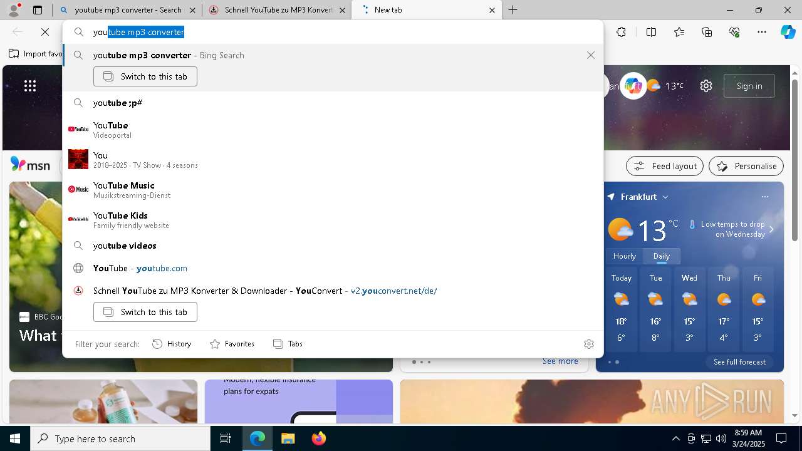
Task: Open volume control in system tray
Action: (721, 438)
